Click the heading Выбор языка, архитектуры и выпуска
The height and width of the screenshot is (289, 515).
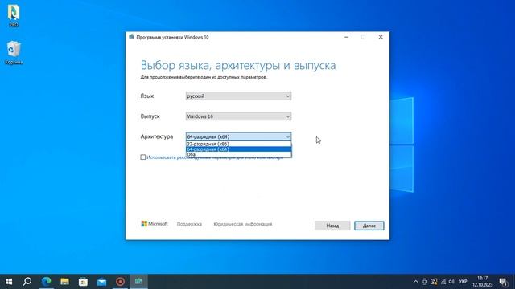click(x=238, y=65)
